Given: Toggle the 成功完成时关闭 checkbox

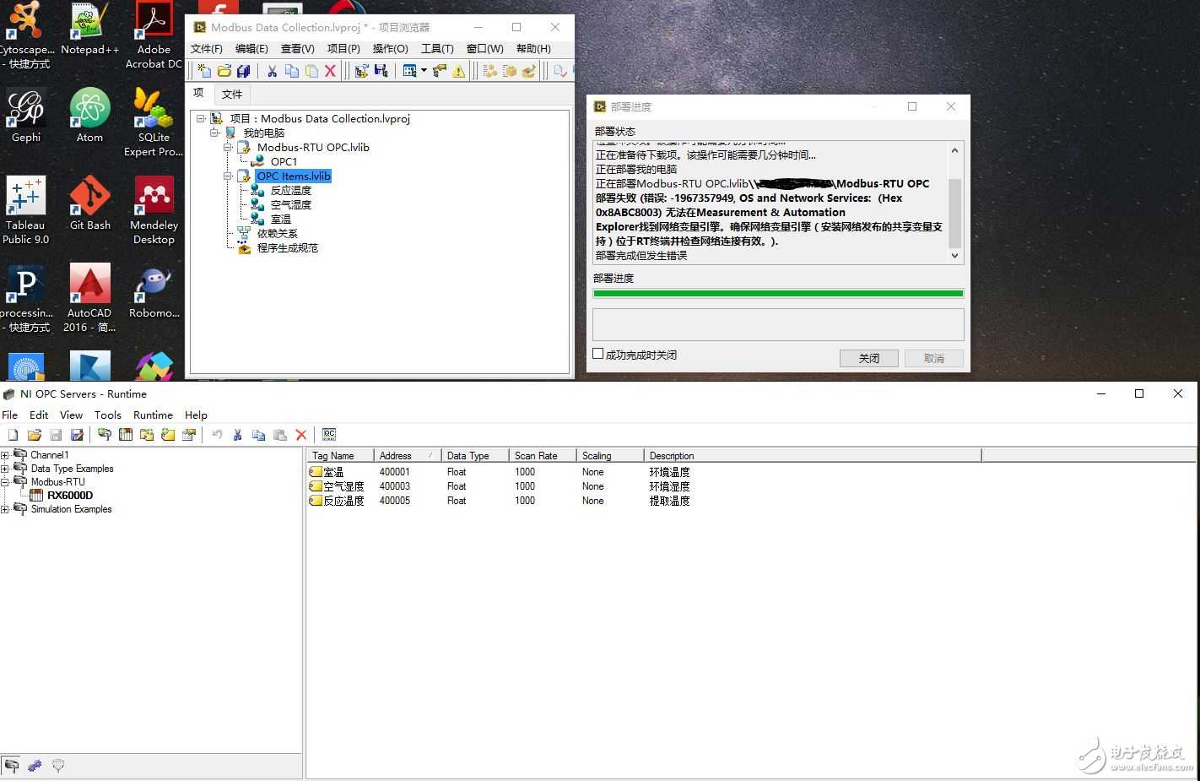Looking at the screenshot, I should [x=598, y=354].
